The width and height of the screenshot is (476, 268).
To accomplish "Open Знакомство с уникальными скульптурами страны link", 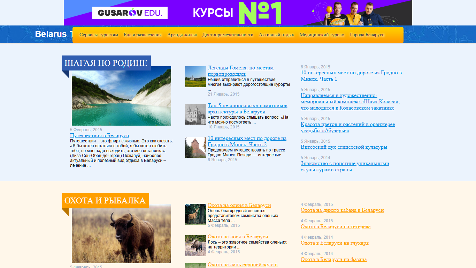I will click(345, 166).
